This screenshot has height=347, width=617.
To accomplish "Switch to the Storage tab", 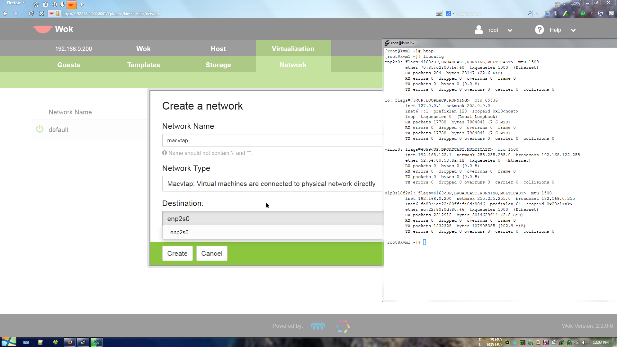I will pyautogui.click(x=218, y=65).
